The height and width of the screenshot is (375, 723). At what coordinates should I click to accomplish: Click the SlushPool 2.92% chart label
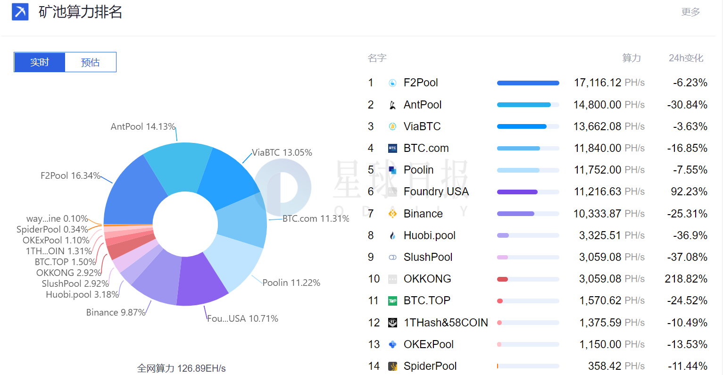[75, 283]
